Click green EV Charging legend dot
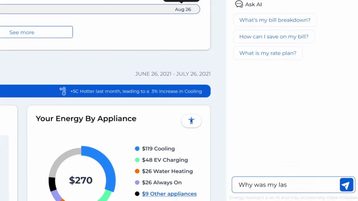This screenshot has height=201, width=358. pos(137,160)
